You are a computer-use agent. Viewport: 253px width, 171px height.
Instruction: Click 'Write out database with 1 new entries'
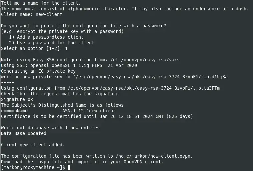[50, 128]
